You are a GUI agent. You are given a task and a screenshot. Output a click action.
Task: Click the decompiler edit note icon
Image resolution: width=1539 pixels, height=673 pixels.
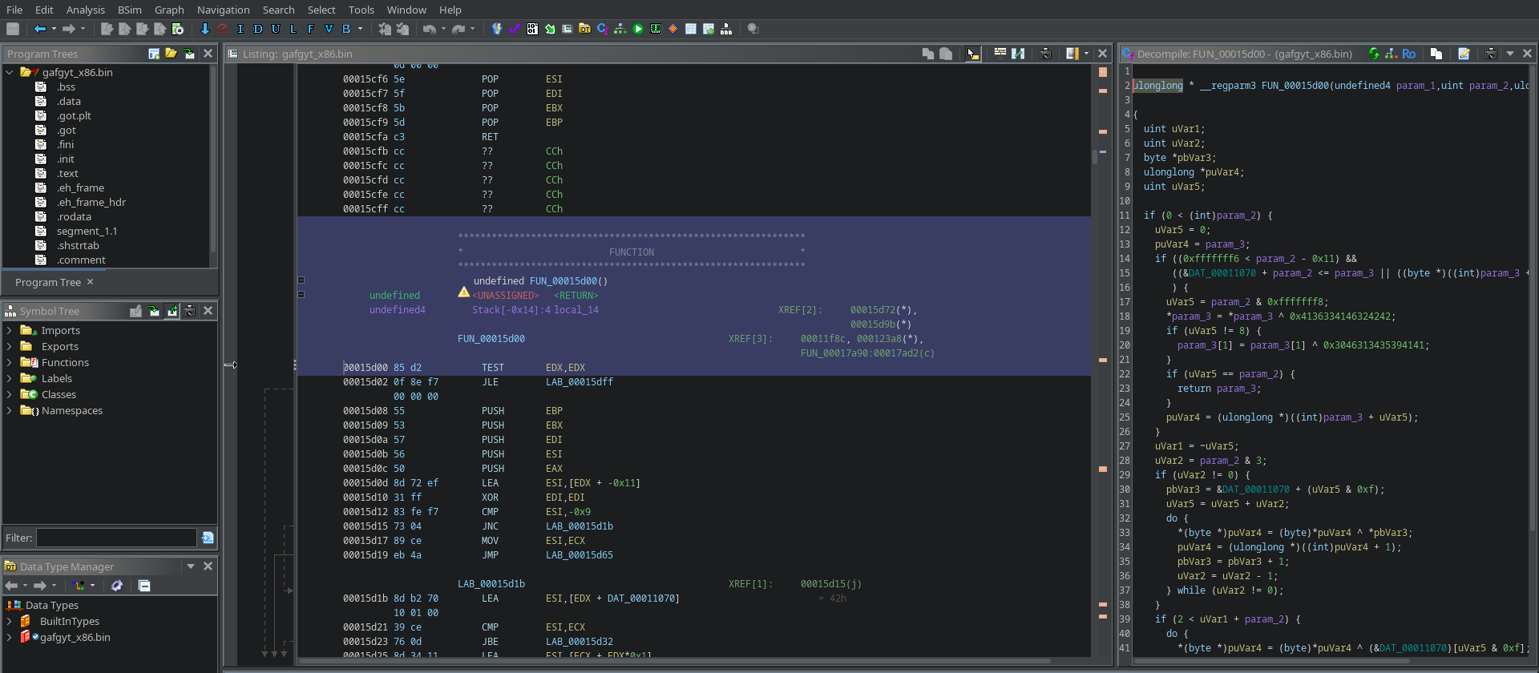pyautogui.click(x=1464, y=54)
